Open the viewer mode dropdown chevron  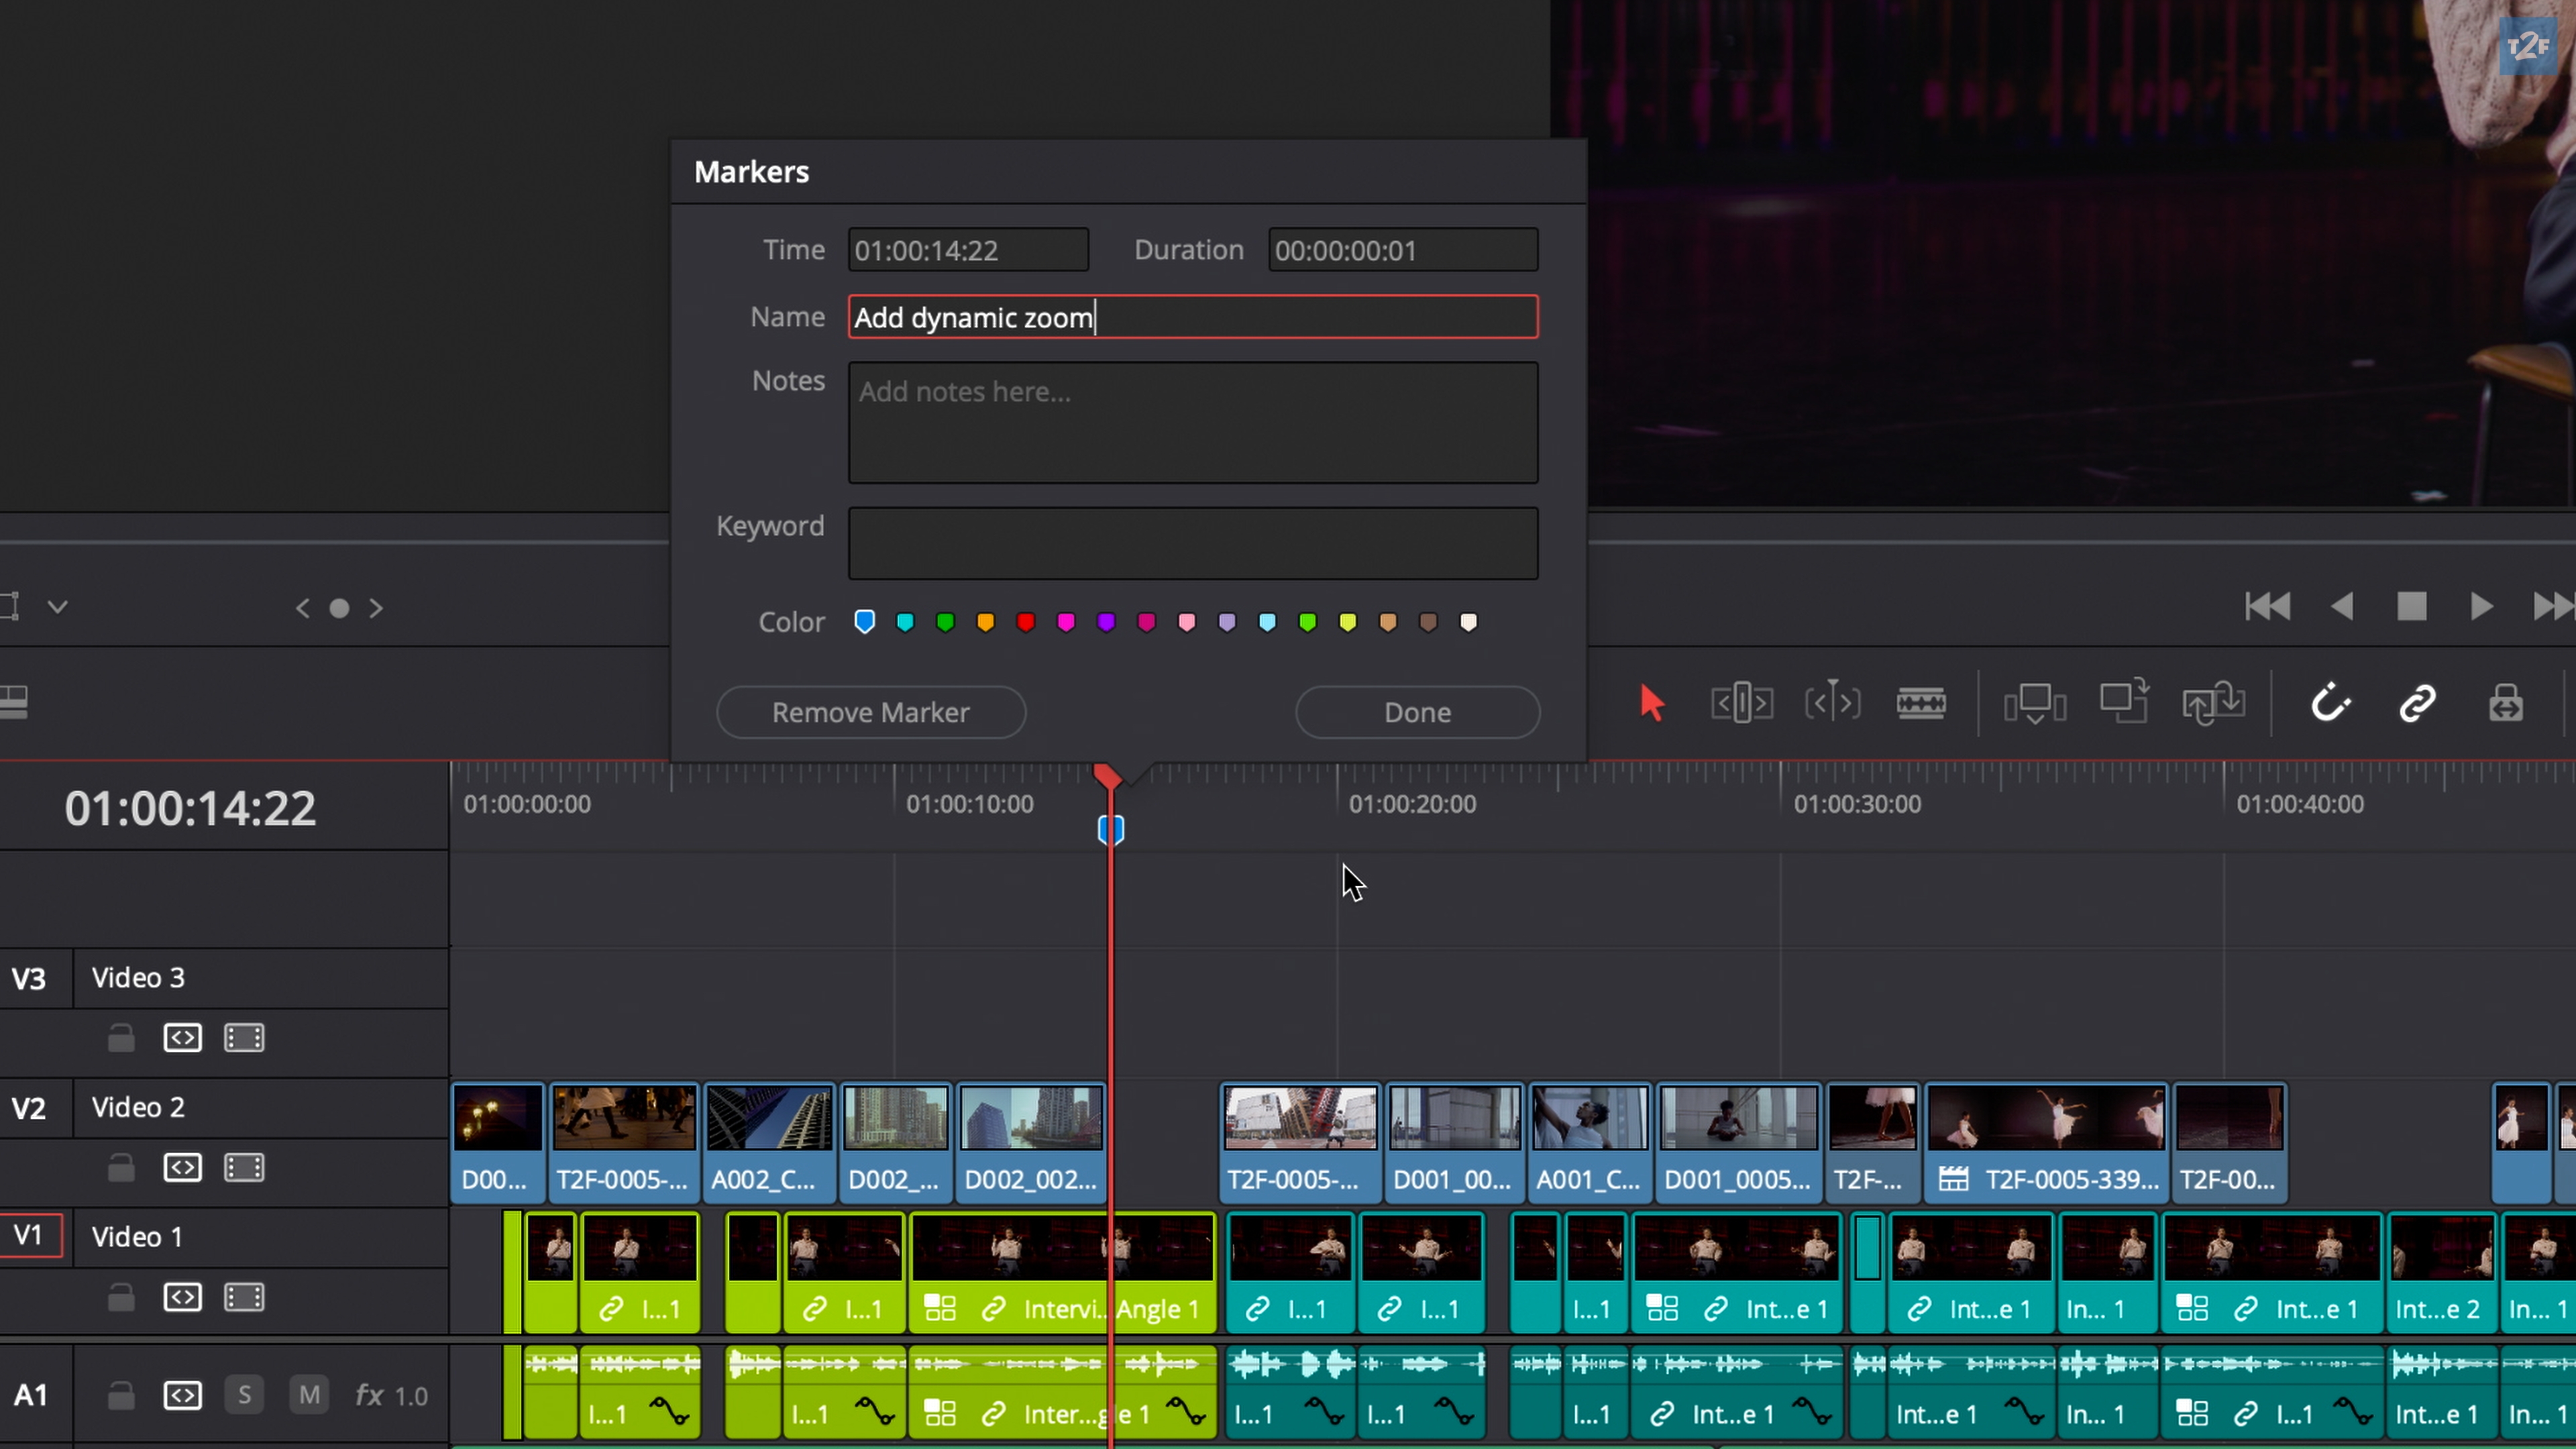pyautogui.click(x=58, y=607)
